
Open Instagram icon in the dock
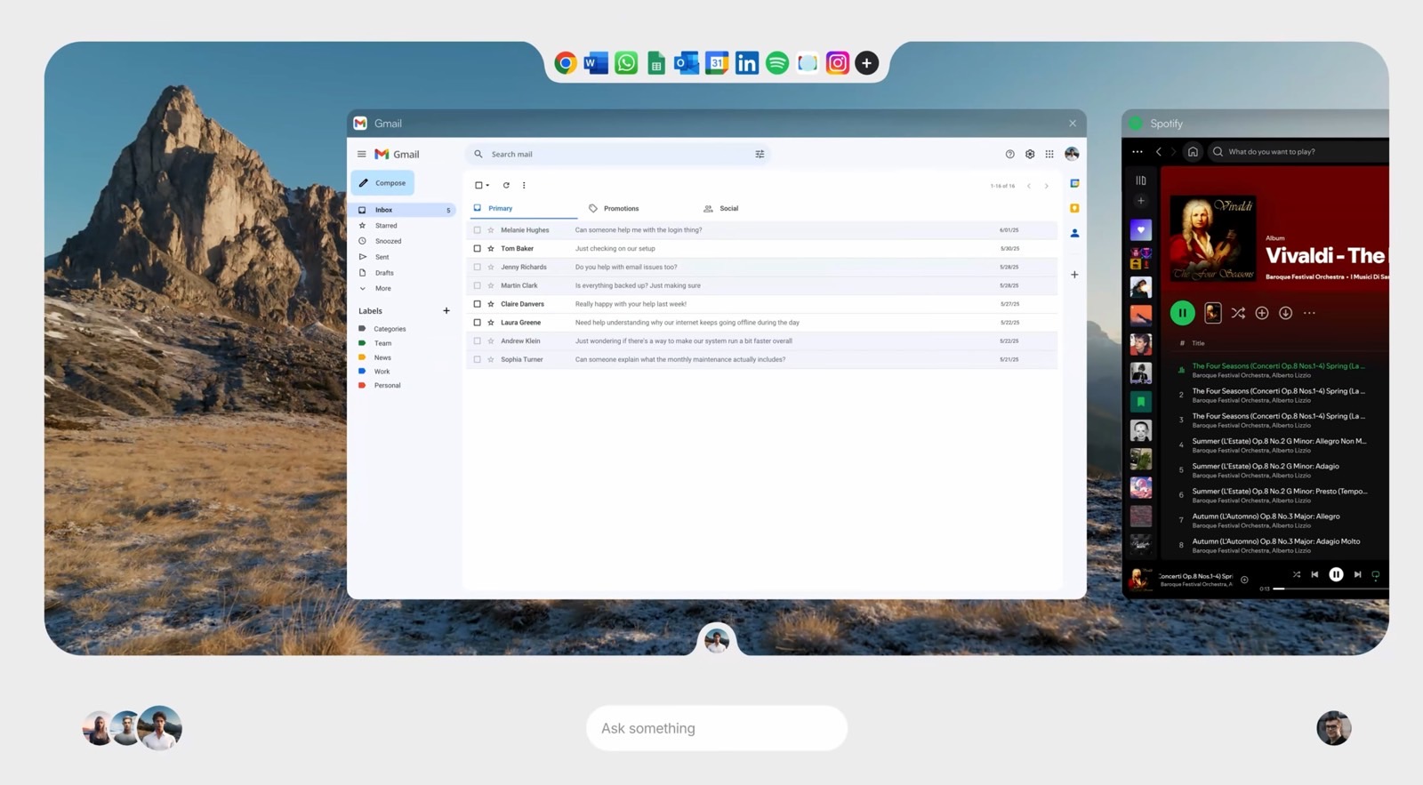837,63
